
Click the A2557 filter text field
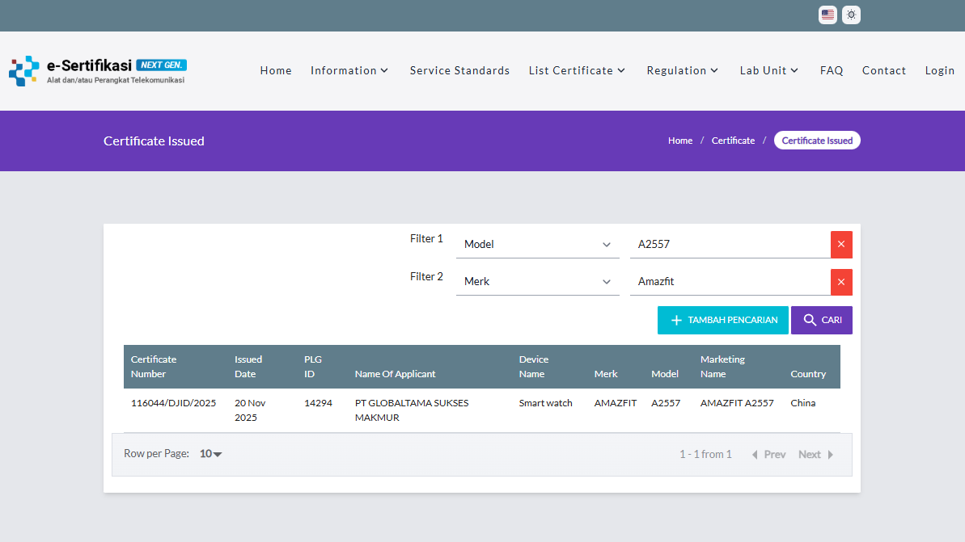[x=730, y=244]
